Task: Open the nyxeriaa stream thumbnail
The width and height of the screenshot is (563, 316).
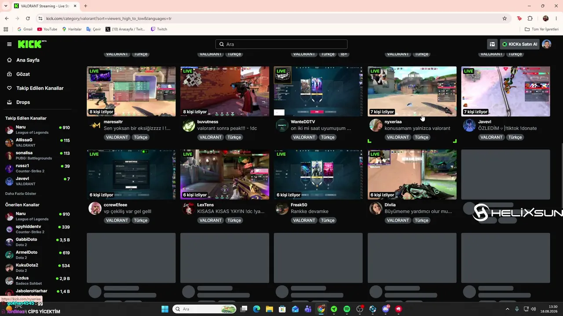Action: [x=412, y=91]
